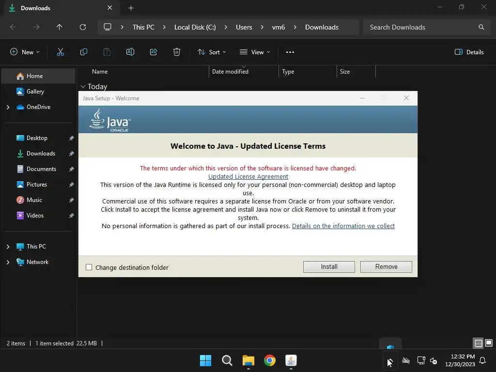Click the PC icon in address bar

(108, 27)
